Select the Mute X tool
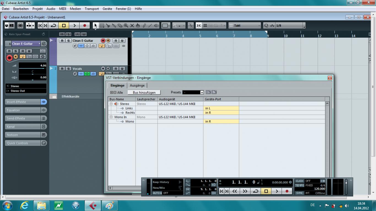This screenshot has height=211, width=376. [x=132, y=26]
